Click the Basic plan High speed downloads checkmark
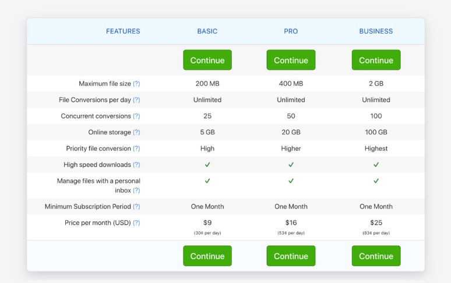451x283 pixels. tap(207, 165)
